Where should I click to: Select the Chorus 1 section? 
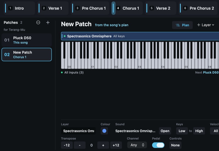[x=127, y=8]
